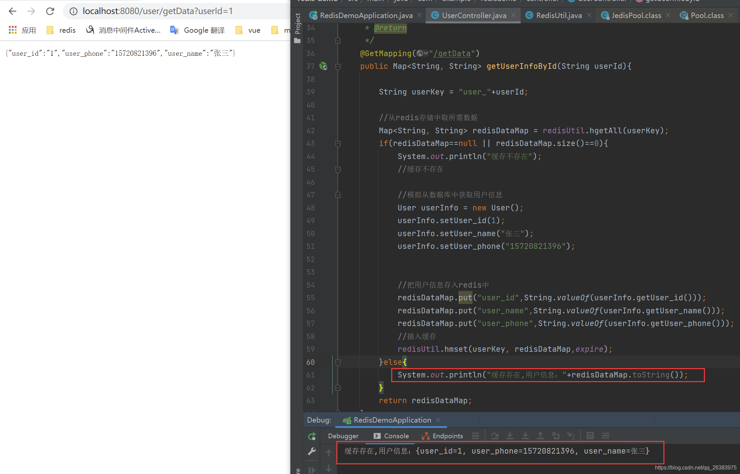Open the vue bookmark folder
The image size is (740, 474).
coord(248,30)
